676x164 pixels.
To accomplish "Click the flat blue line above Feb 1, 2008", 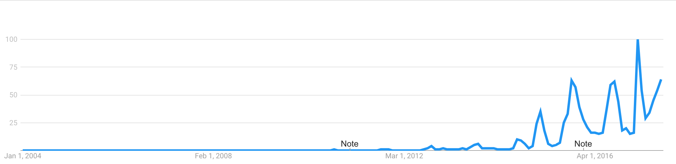I will click(213, 150).
